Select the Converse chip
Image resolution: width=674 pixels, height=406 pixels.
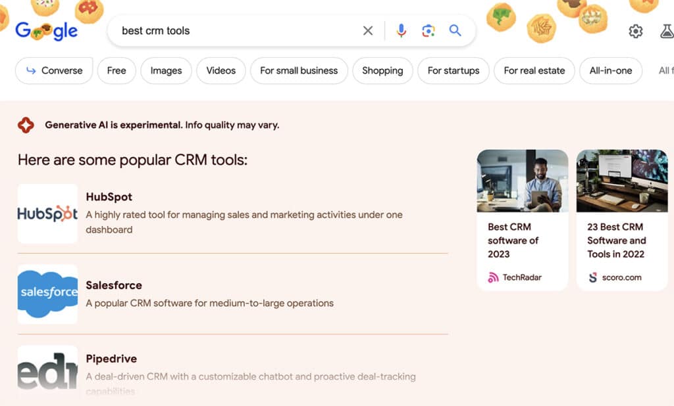pyautogui.click(x=54, y=70)
